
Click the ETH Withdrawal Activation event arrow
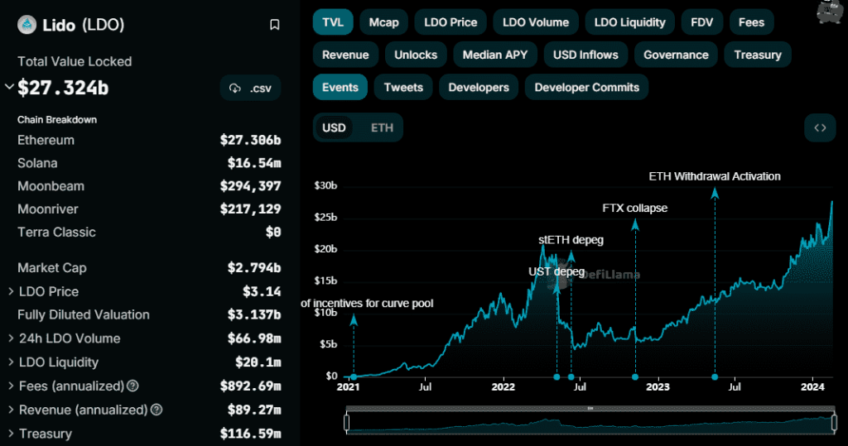click(x=715, y=194)
